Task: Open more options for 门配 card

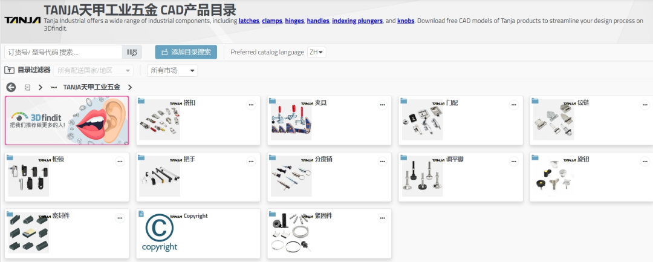Action: 514,105
